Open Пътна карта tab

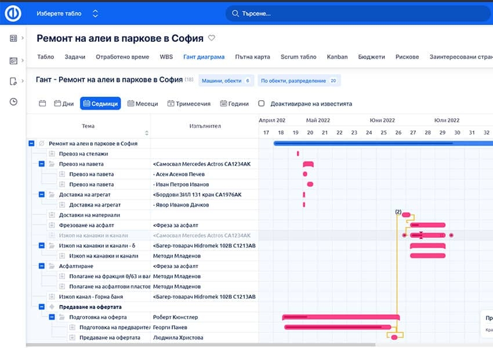point(252,57)
